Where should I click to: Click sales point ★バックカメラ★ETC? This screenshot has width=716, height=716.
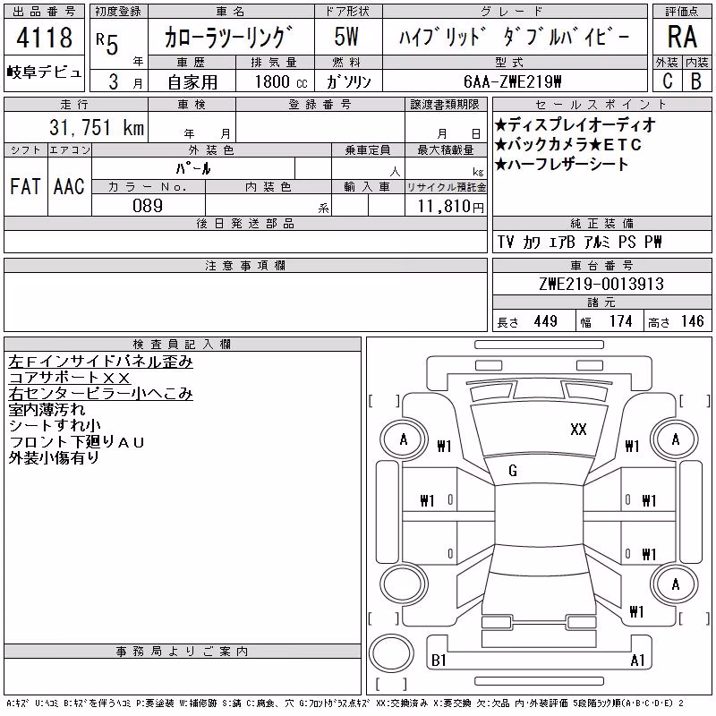(x=568, y=145)
